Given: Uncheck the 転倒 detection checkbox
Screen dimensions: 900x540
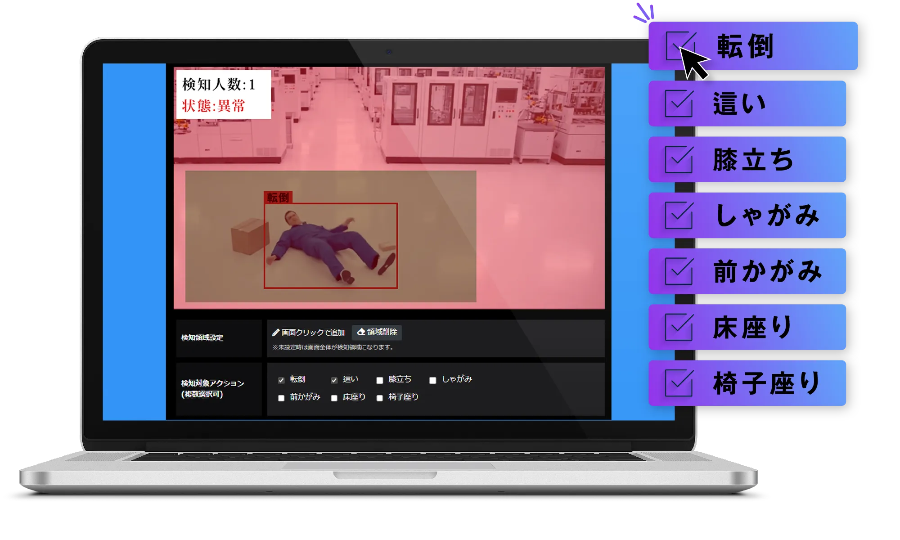Looking at the screenshot, I should tap(281, 380).
